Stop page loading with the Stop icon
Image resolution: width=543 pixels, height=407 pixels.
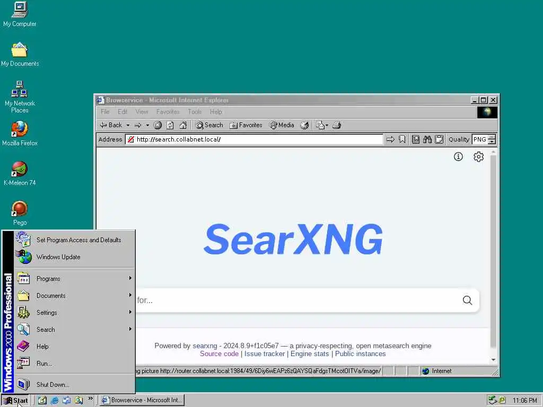coord(157,125)
